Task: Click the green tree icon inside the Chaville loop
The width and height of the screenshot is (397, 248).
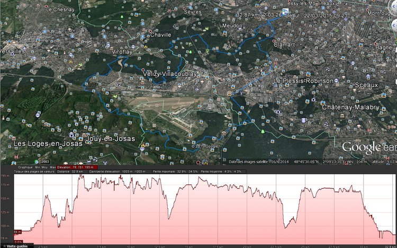Action: [190, 52]
